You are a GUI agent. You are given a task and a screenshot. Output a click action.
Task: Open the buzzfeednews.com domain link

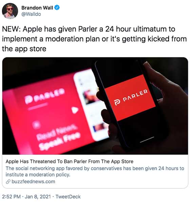(33, 182)
